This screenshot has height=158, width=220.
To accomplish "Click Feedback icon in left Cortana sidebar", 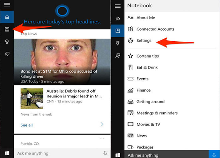I will (7, 54).
